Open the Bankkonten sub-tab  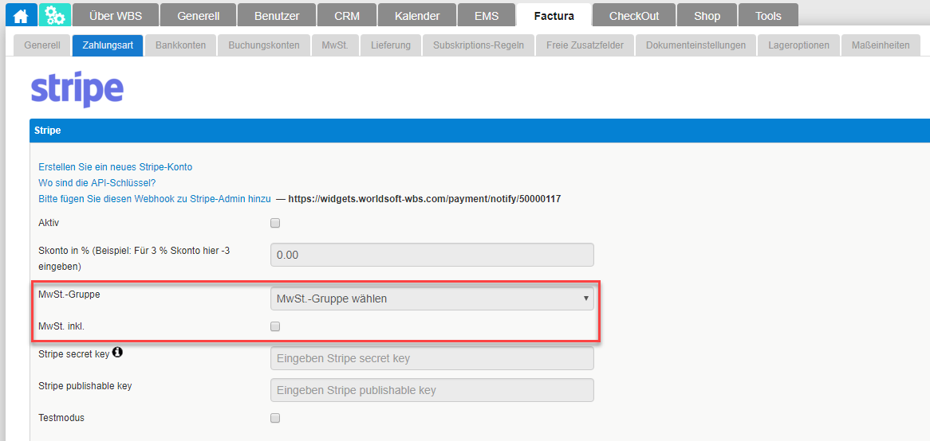[180, 45]
